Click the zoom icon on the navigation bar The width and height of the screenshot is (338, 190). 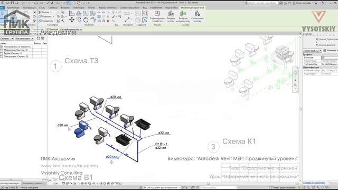295,85
